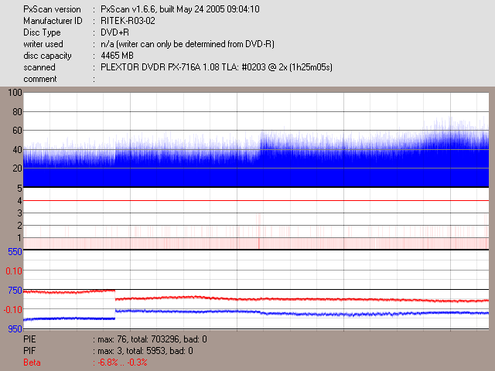This screenshot has width=495, height=371.
Task: Click the 1 axis label on PIF graph
Action: [19, 238]
